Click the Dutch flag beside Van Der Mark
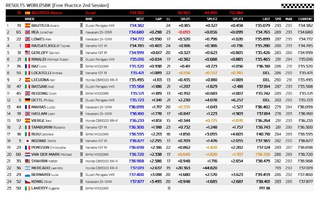This screenshot has height=201, width=320. pyautogui.click(x=28, y=155)
